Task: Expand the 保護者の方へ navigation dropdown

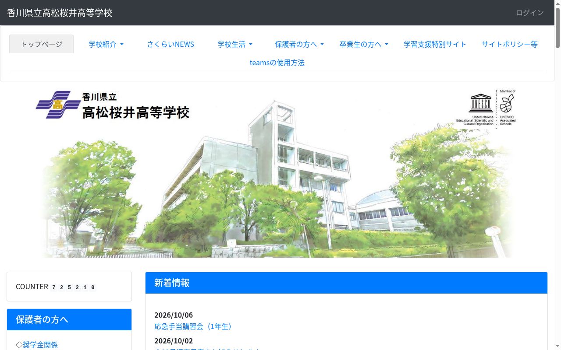Action: pyautogui.click(x=299, y=44)
